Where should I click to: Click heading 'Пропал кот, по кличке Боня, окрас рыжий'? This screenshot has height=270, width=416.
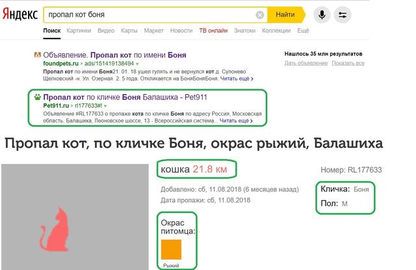[194, 144]
